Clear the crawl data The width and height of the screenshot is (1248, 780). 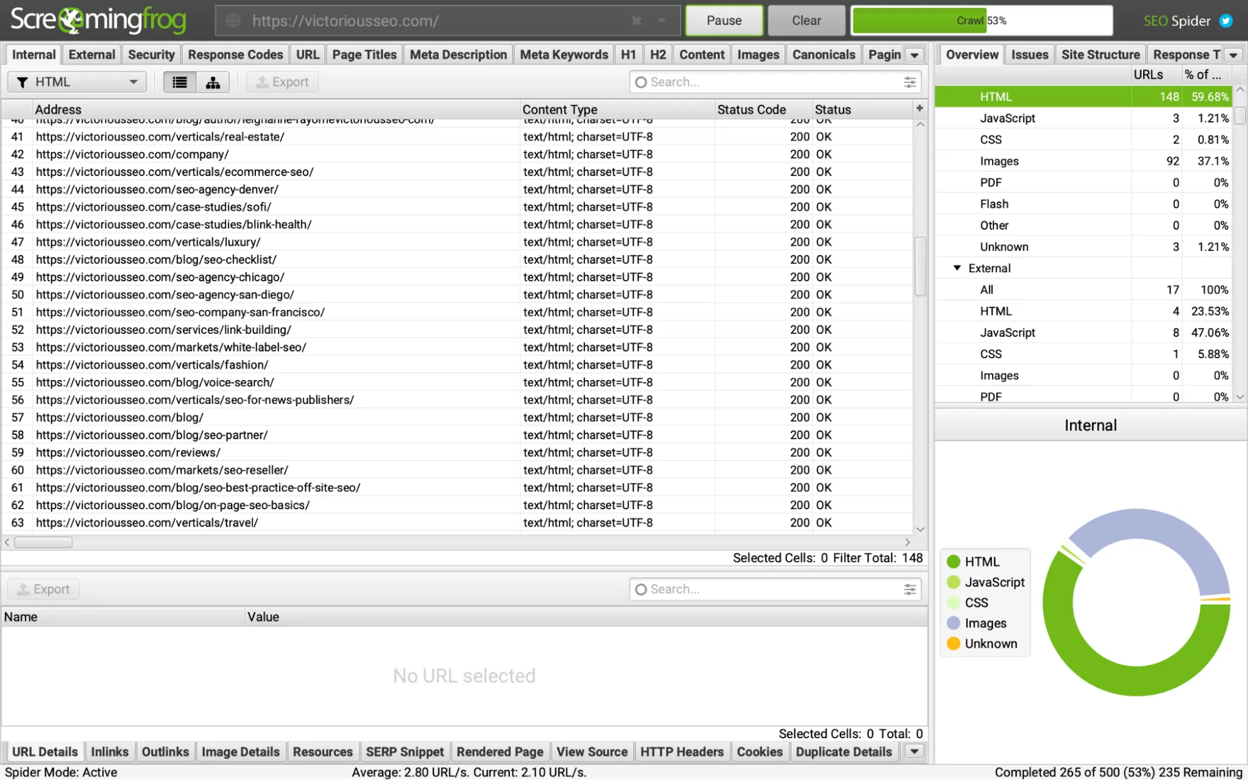(806, 21)
